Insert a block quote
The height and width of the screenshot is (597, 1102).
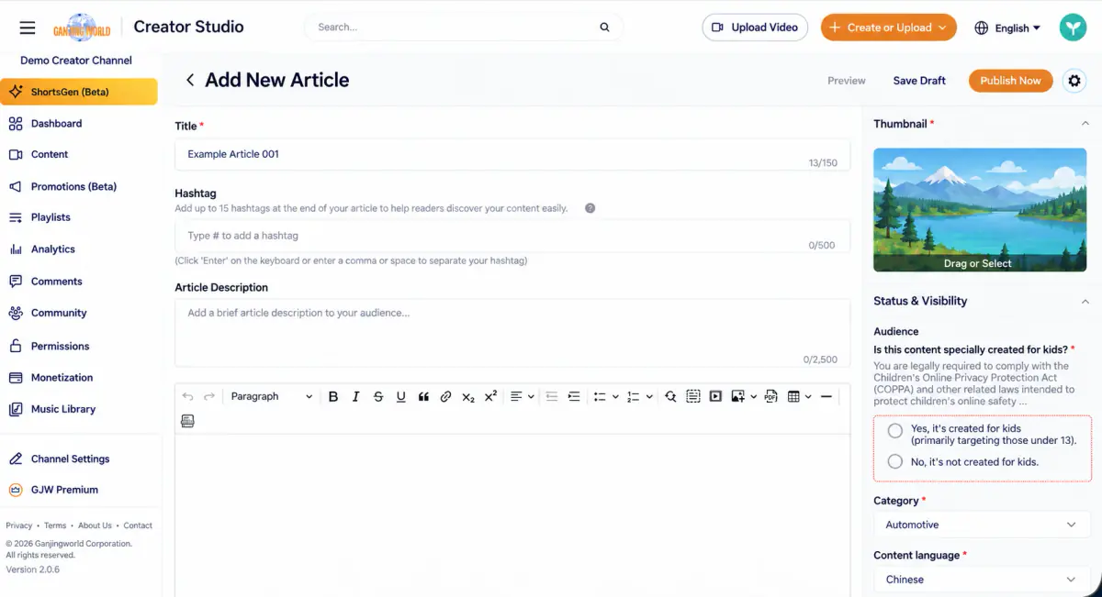[423, 396]
